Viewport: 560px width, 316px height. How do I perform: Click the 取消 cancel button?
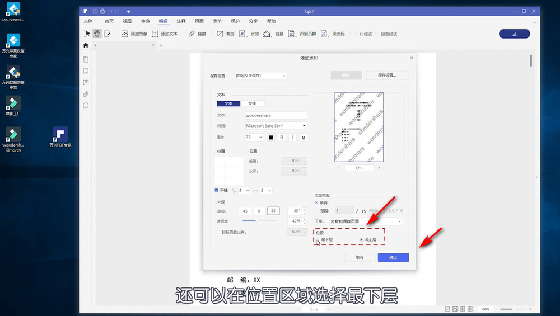(x=360, y=257)
